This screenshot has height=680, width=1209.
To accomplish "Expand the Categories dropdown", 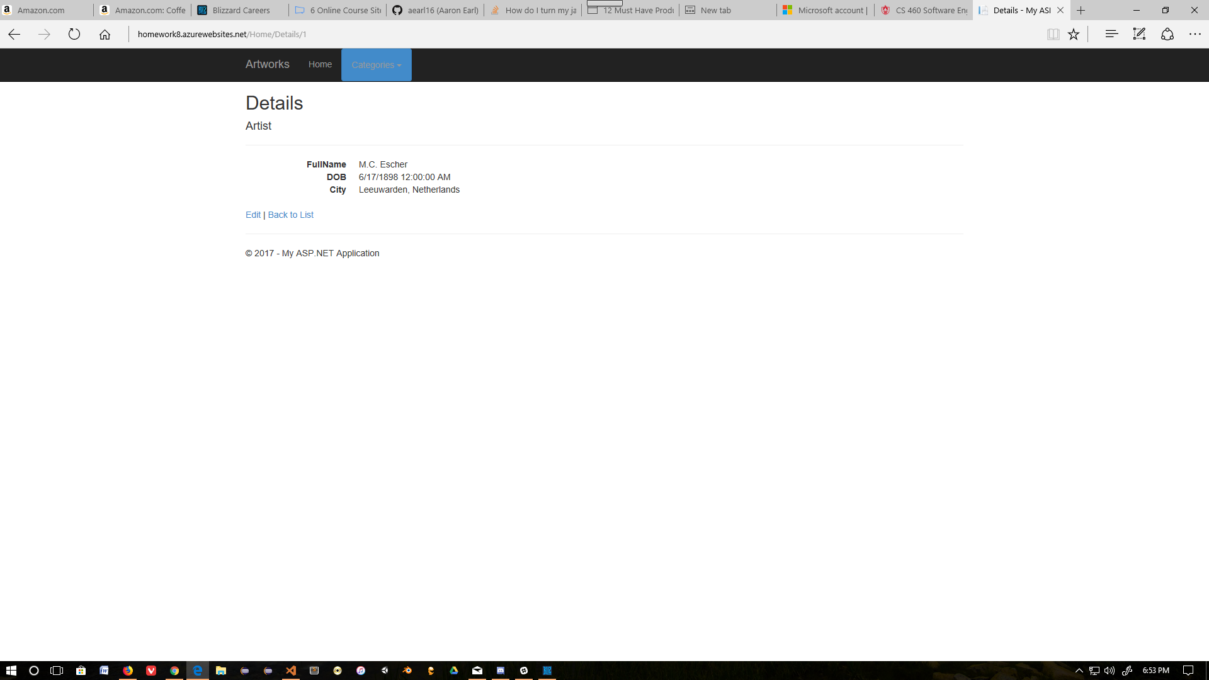I will coord(376,65).
